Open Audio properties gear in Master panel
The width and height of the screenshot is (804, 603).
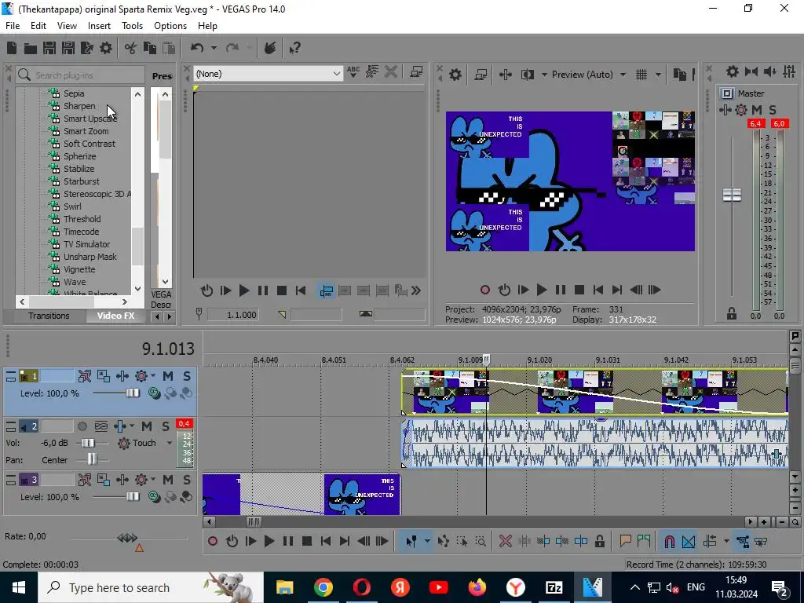pyautogui.click(x=733, y=71)
